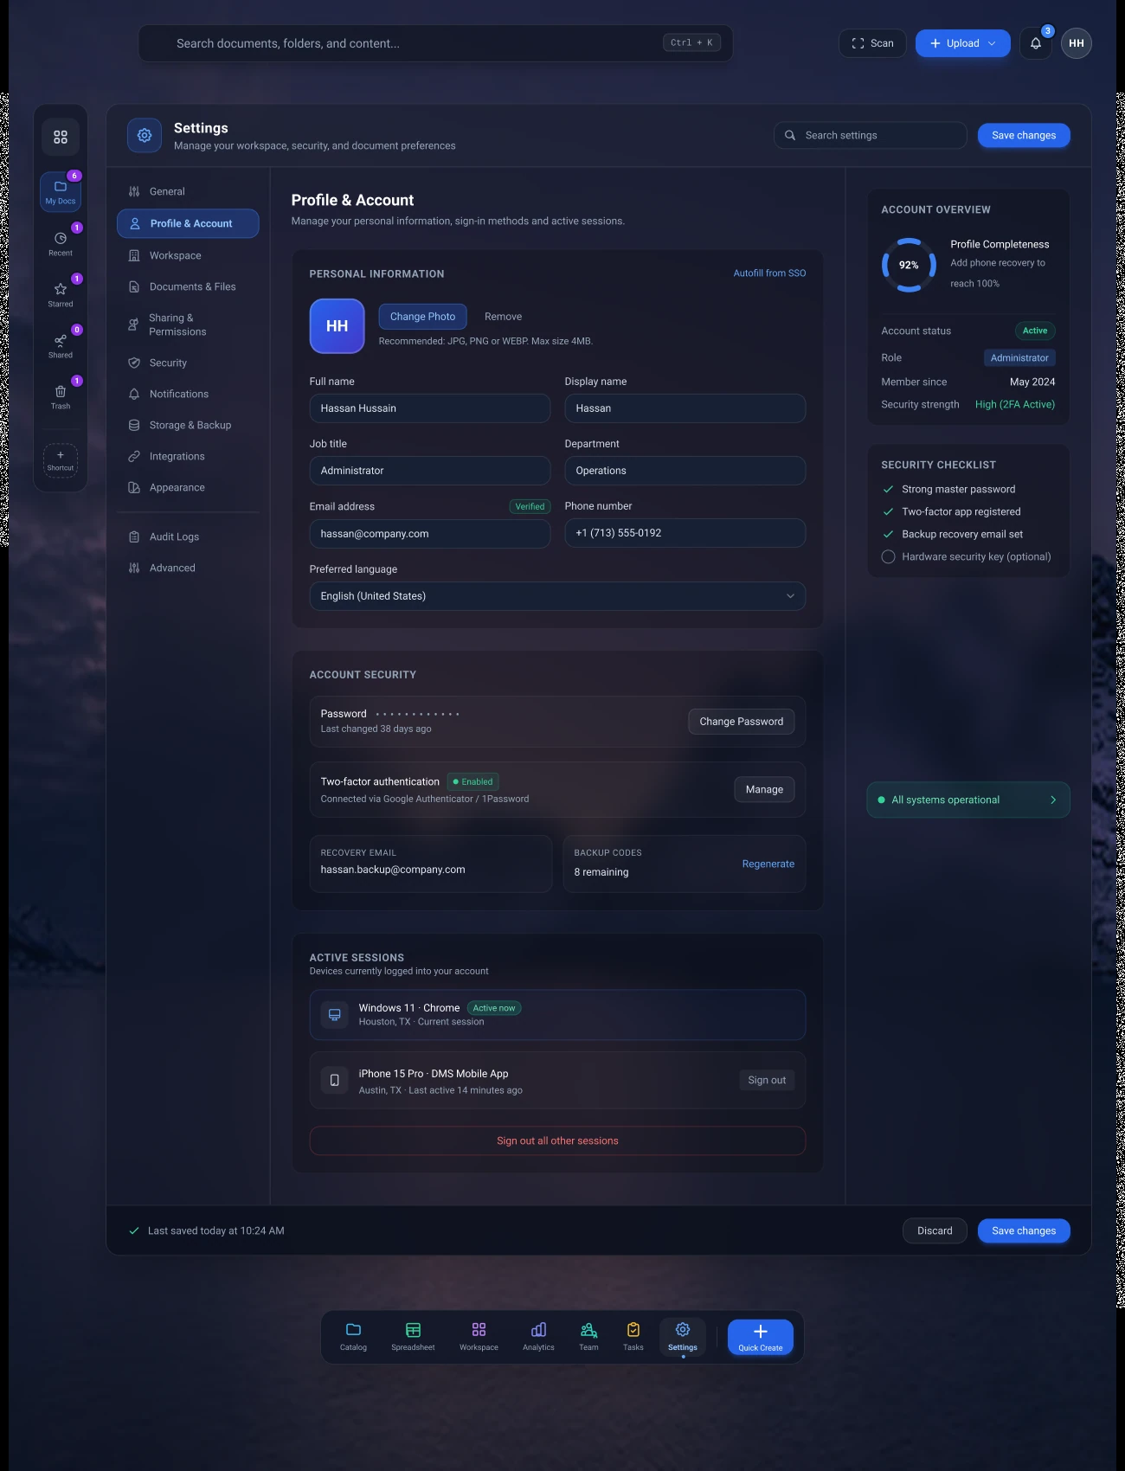
Task: Click Autofill from SSO link
Action: [769, 273]
